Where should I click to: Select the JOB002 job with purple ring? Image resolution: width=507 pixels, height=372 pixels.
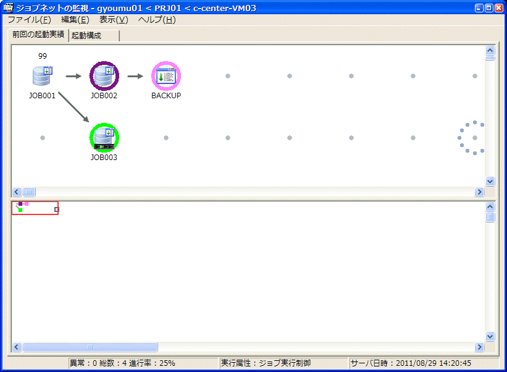pos(104,76)
